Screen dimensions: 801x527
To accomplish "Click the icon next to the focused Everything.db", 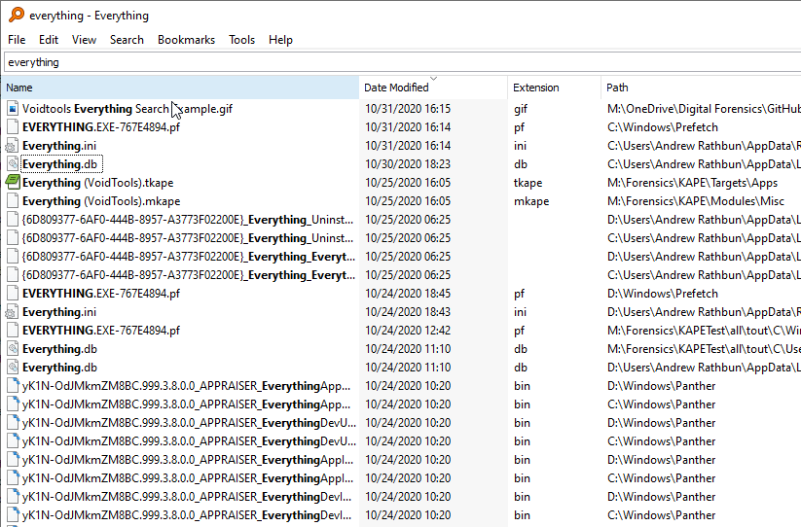I will tap(12, 164).
